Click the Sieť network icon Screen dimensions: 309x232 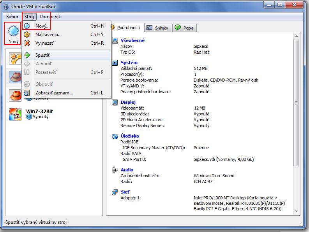pyautogui.click(x=115, y=192)
